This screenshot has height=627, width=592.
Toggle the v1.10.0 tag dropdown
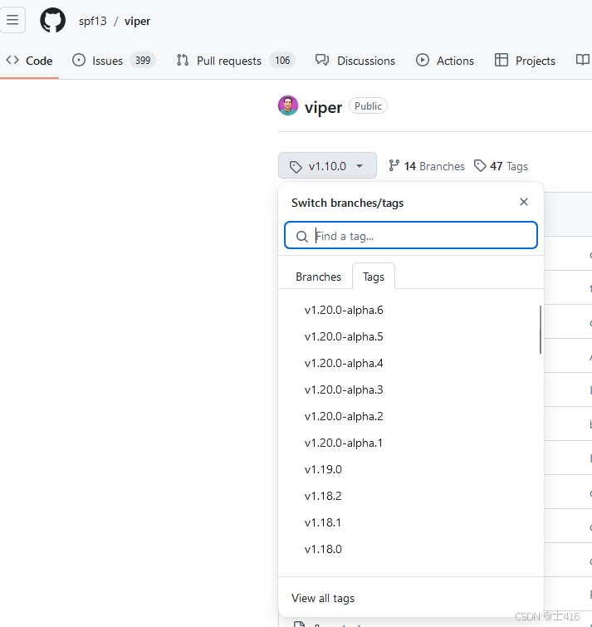point(327,165)
